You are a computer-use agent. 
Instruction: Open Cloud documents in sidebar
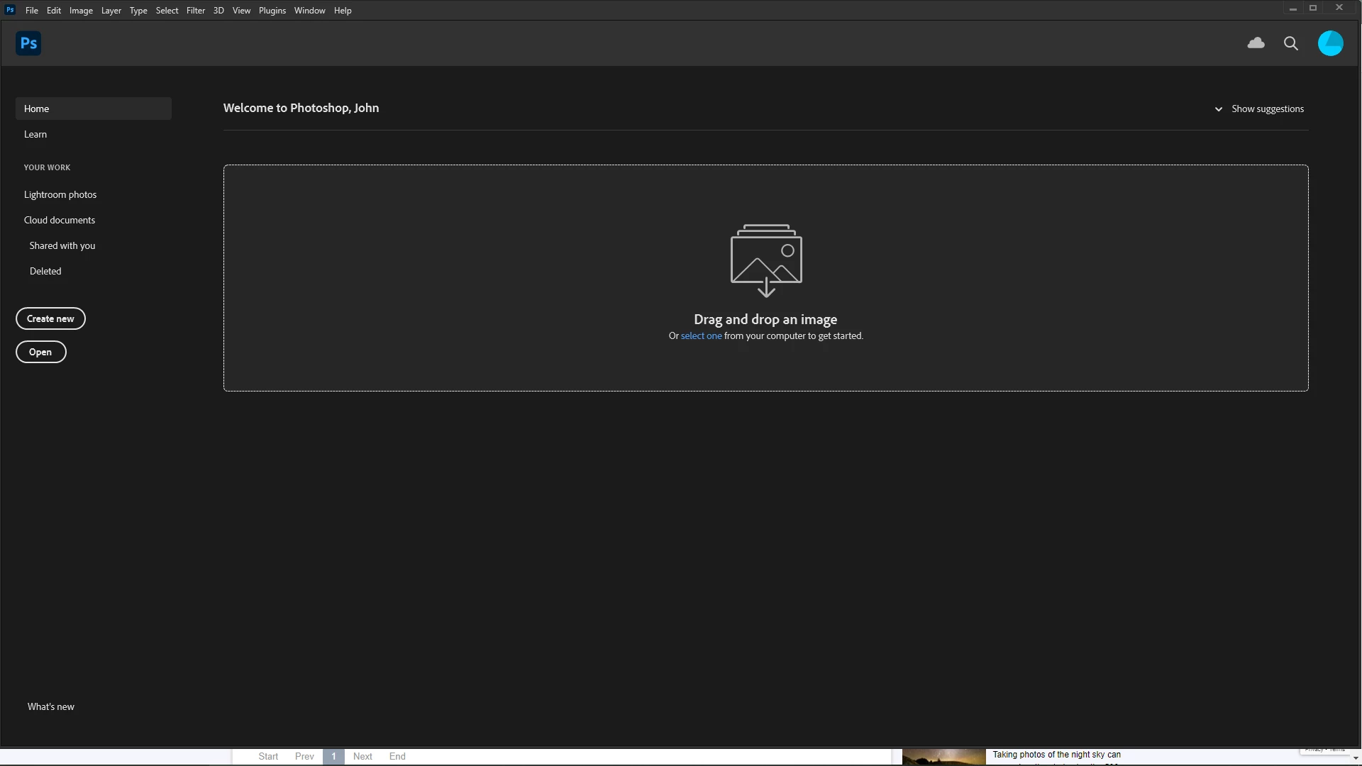pyautogui.click(x=60, y=220)
